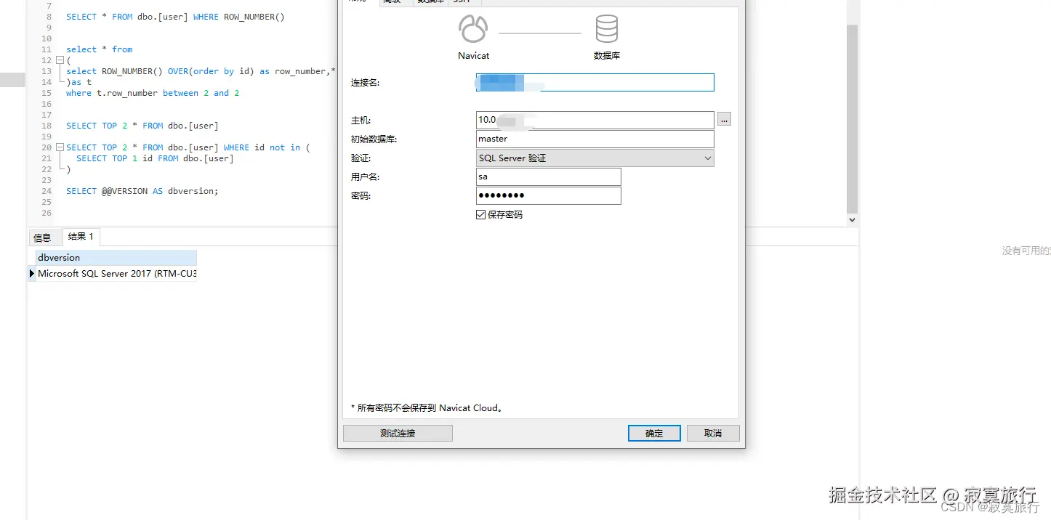Click the ... browse button beside 主机
The height and width of the screenshot is (520, 1051).
pyautogui.click(x=724, y=120)
